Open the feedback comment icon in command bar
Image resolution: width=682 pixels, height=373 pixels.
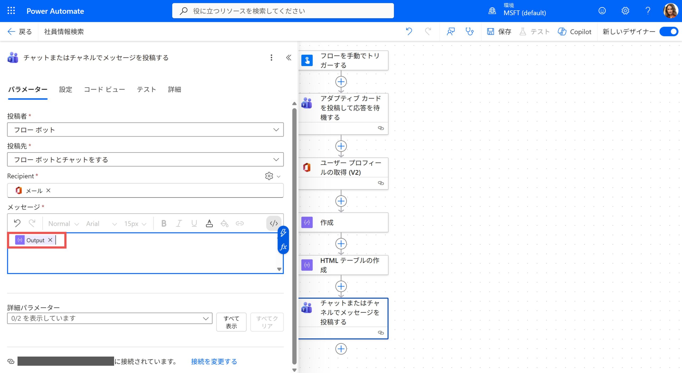pyautogui.click(x=450, y=32)
